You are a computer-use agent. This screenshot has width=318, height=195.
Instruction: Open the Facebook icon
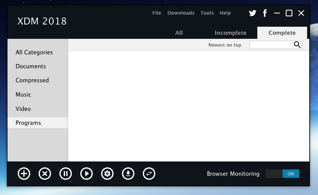coord(265,13)
